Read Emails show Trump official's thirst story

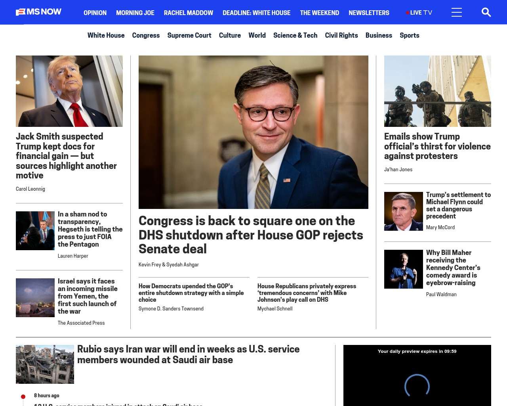(437, 146)
